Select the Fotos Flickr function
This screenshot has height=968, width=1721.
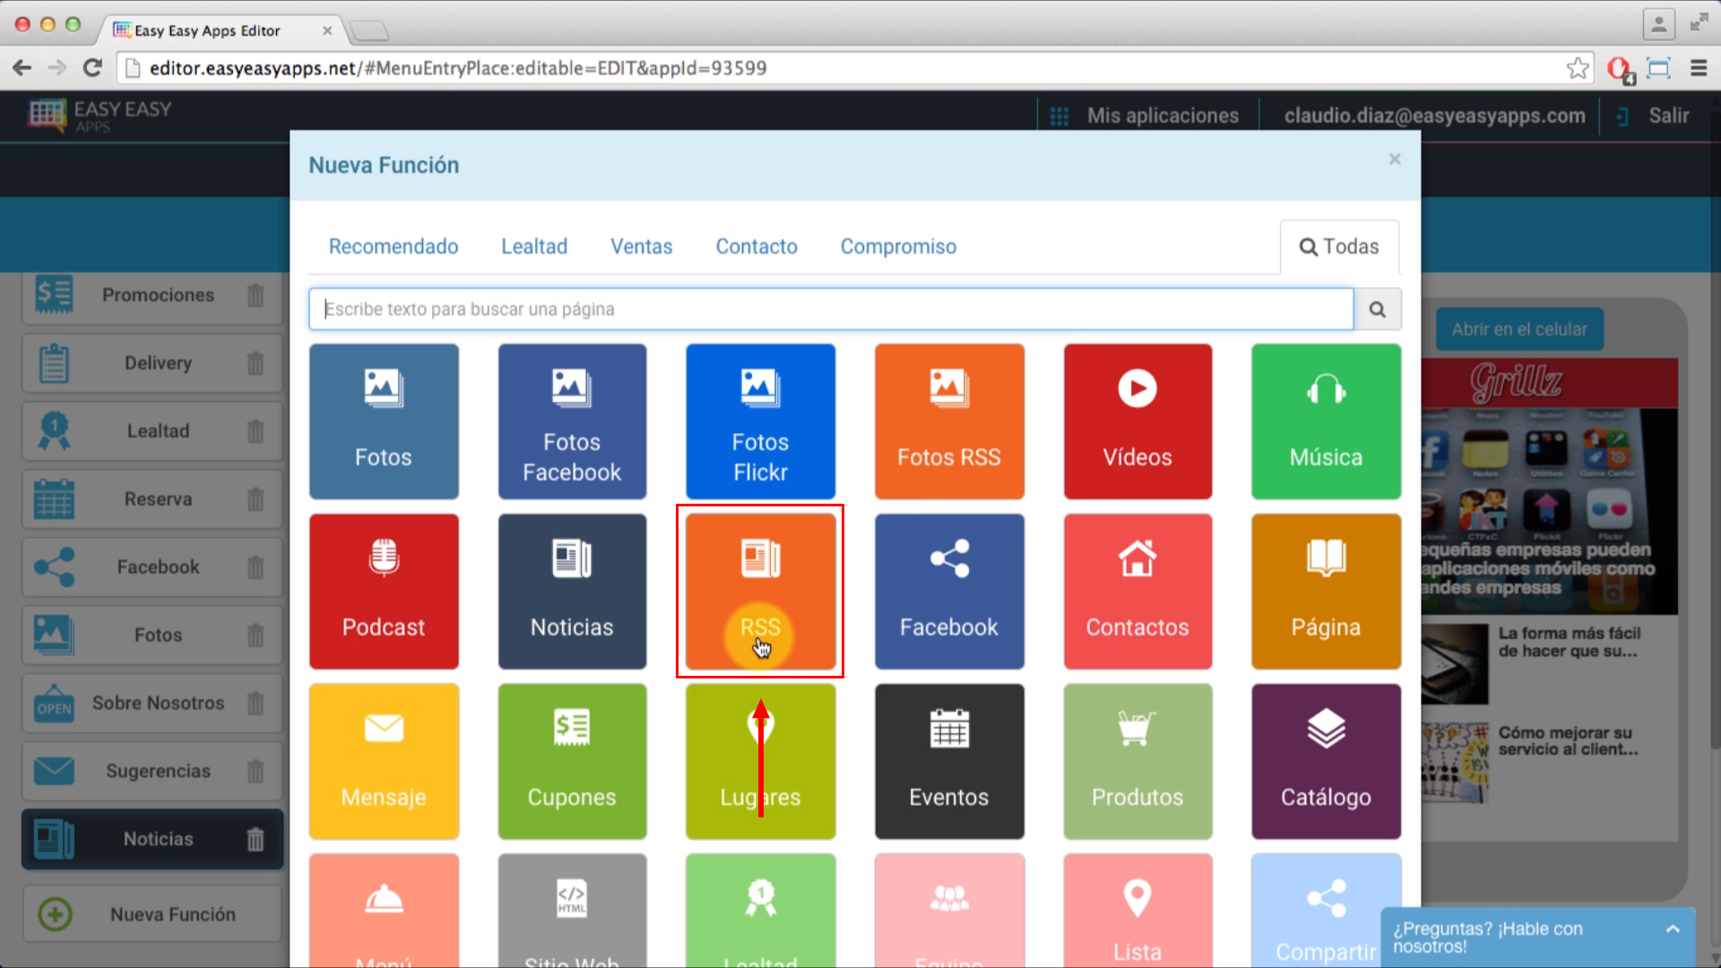pos(761,420)
